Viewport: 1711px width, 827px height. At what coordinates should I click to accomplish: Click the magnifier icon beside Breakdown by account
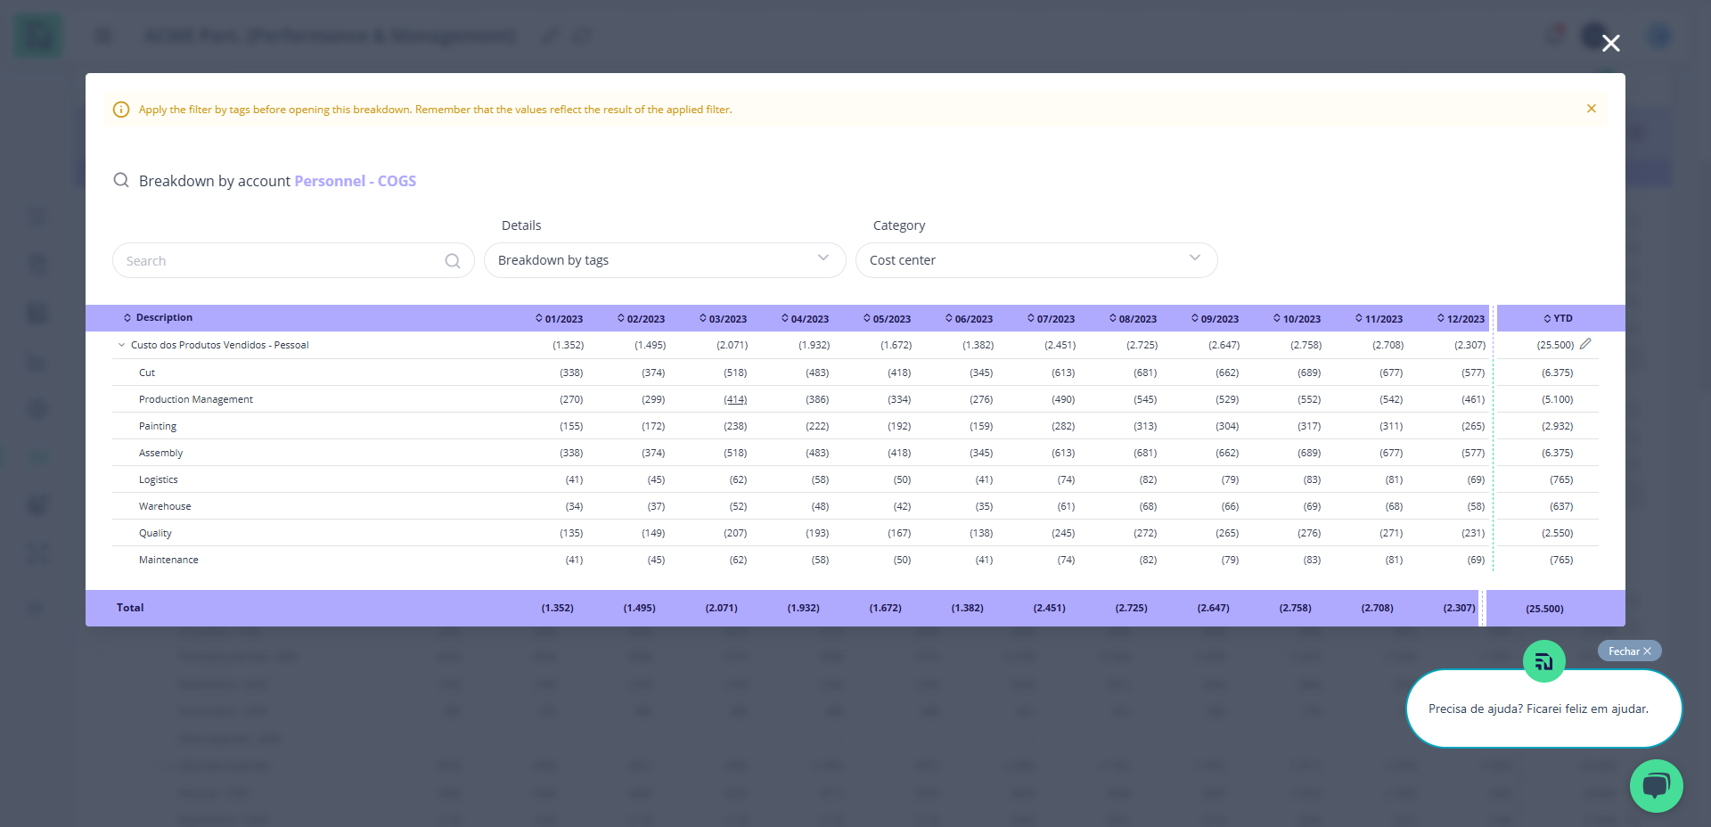[x=121, y=180]
